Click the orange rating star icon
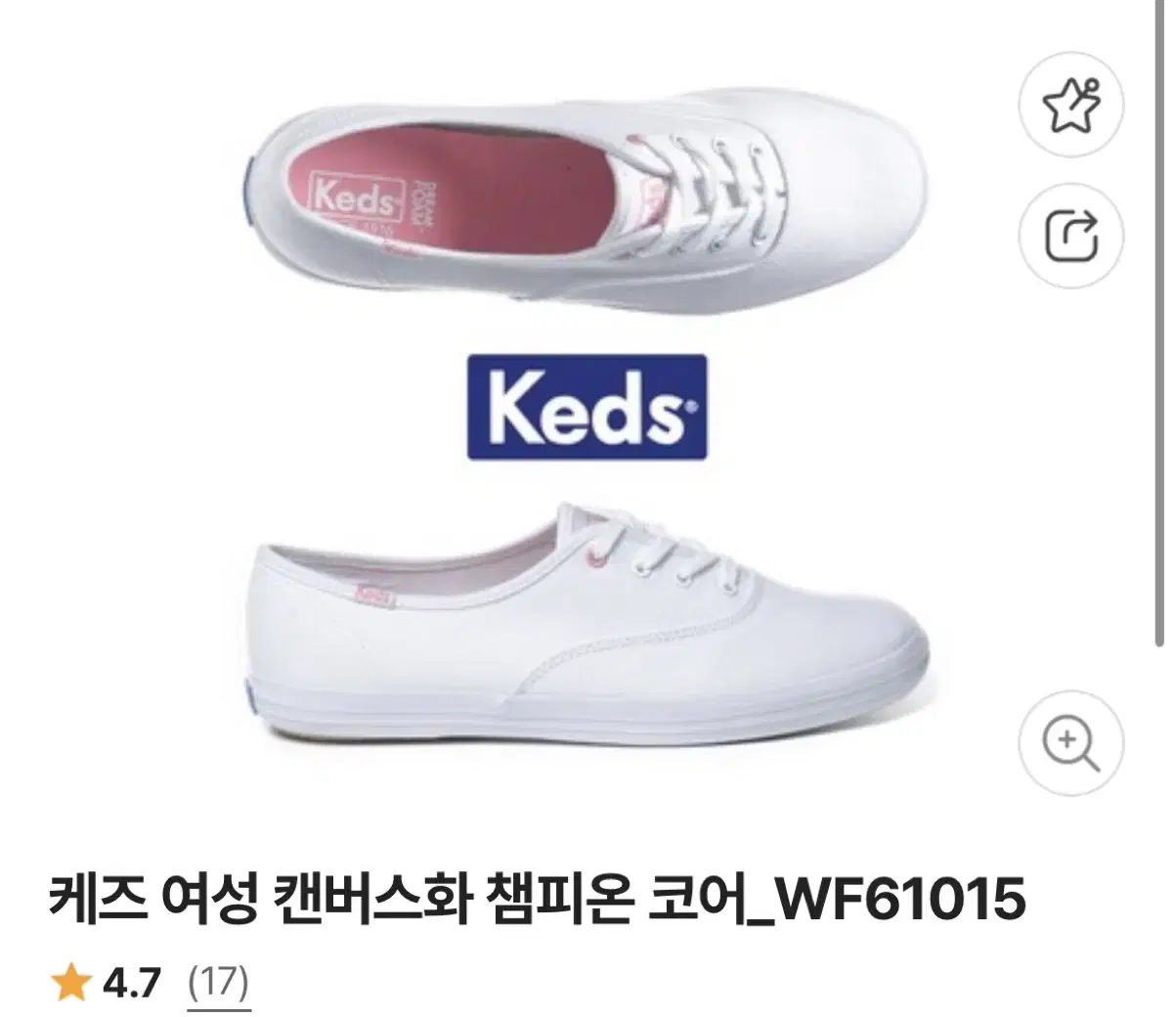 (71, 981)
